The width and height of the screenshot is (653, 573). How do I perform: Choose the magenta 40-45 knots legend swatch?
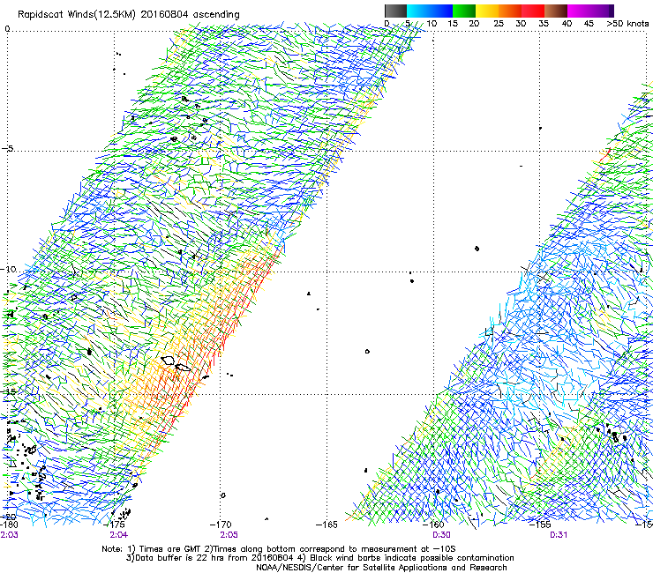[x=579, y=11]
